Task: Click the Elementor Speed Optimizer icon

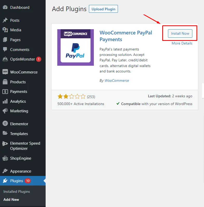Action: point(5,143)
